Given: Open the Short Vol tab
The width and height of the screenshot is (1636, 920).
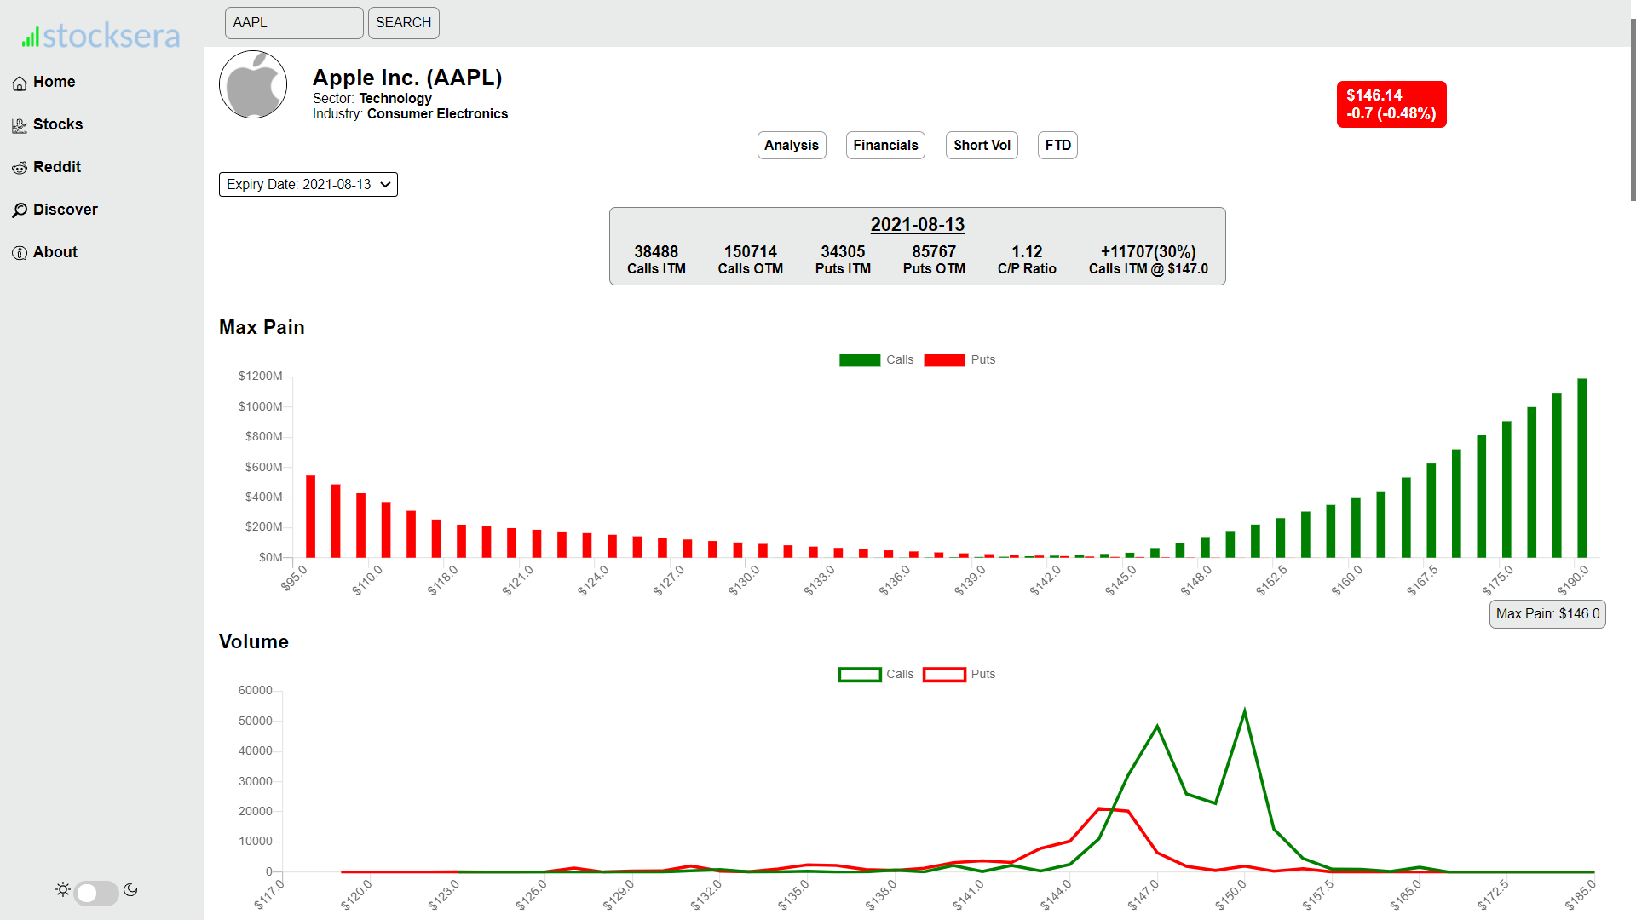Looking at the screenshot, I should pyautogui.click(x=982, y=145).
